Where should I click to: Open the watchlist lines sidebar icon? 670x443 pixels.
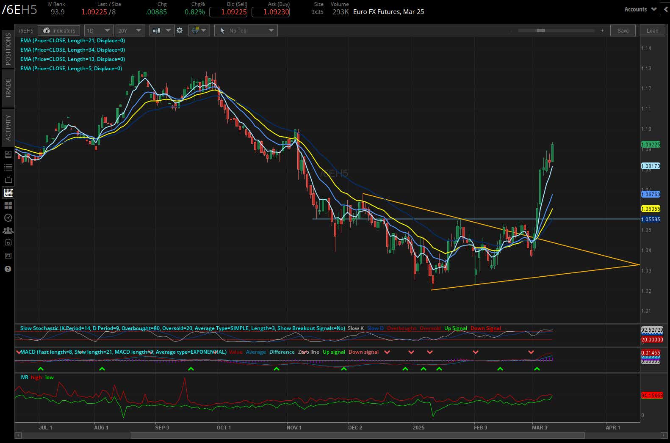8,167
